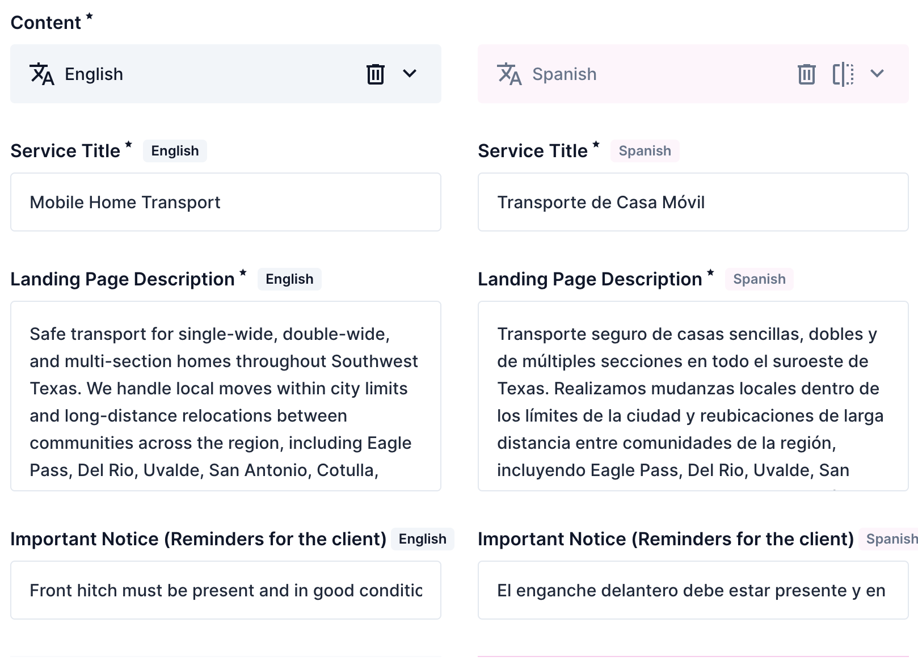Click the English header language label
This screenshot has width=918, height=665.
click(x=94, y=74)
